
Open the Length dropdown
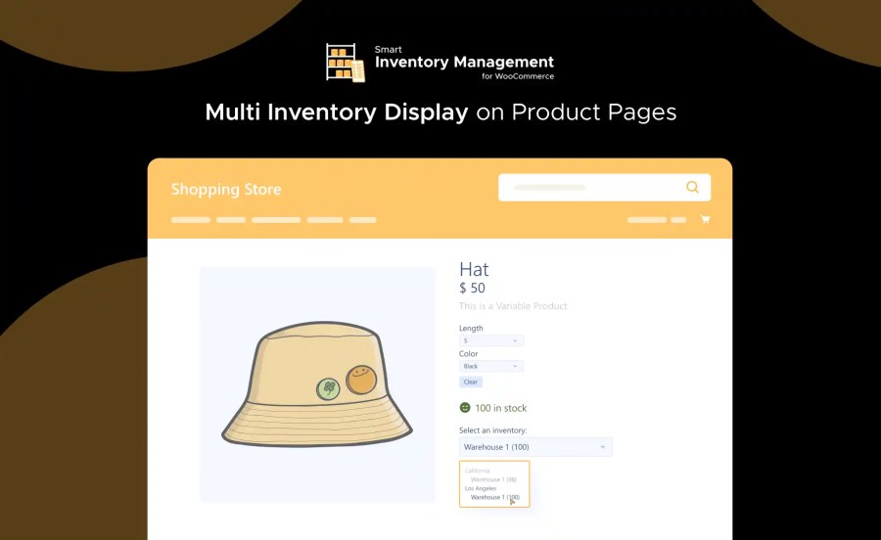point(491,340)
